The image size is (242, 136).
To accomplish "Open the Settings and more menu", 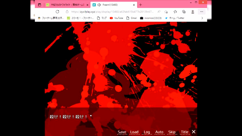I will [x=202, y=12].
